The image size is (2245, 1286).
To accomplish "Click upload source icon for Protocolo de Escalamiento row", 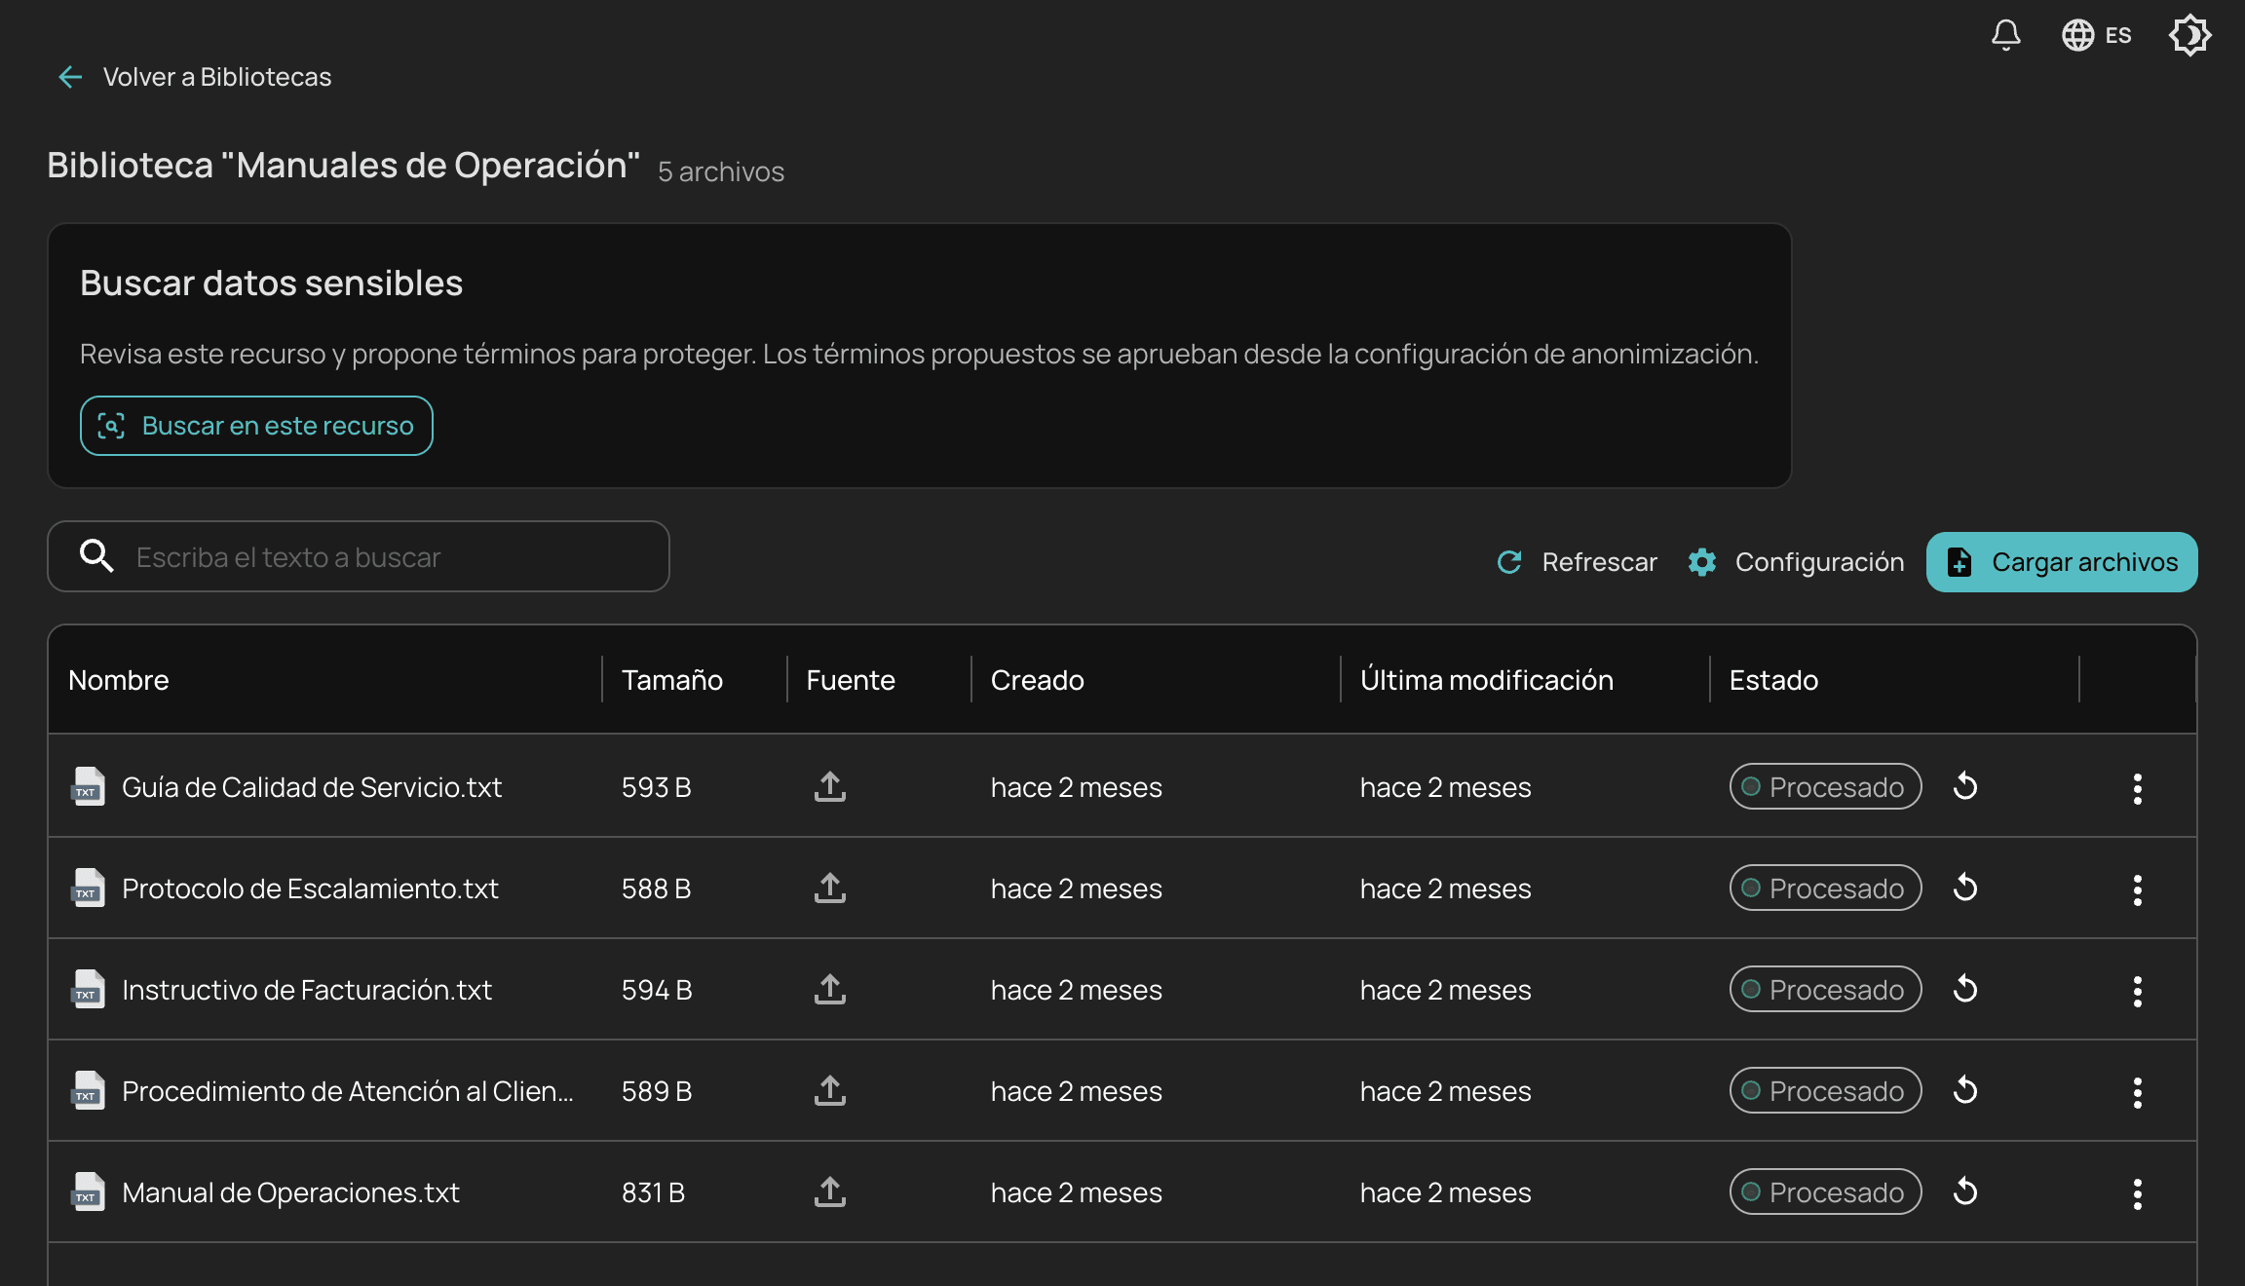I will click(x=830, y=888).
